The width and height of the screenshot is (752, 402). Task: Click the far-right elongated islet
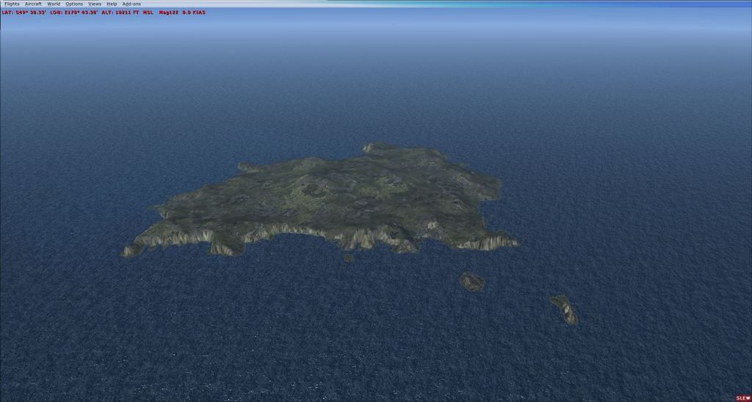564,309
